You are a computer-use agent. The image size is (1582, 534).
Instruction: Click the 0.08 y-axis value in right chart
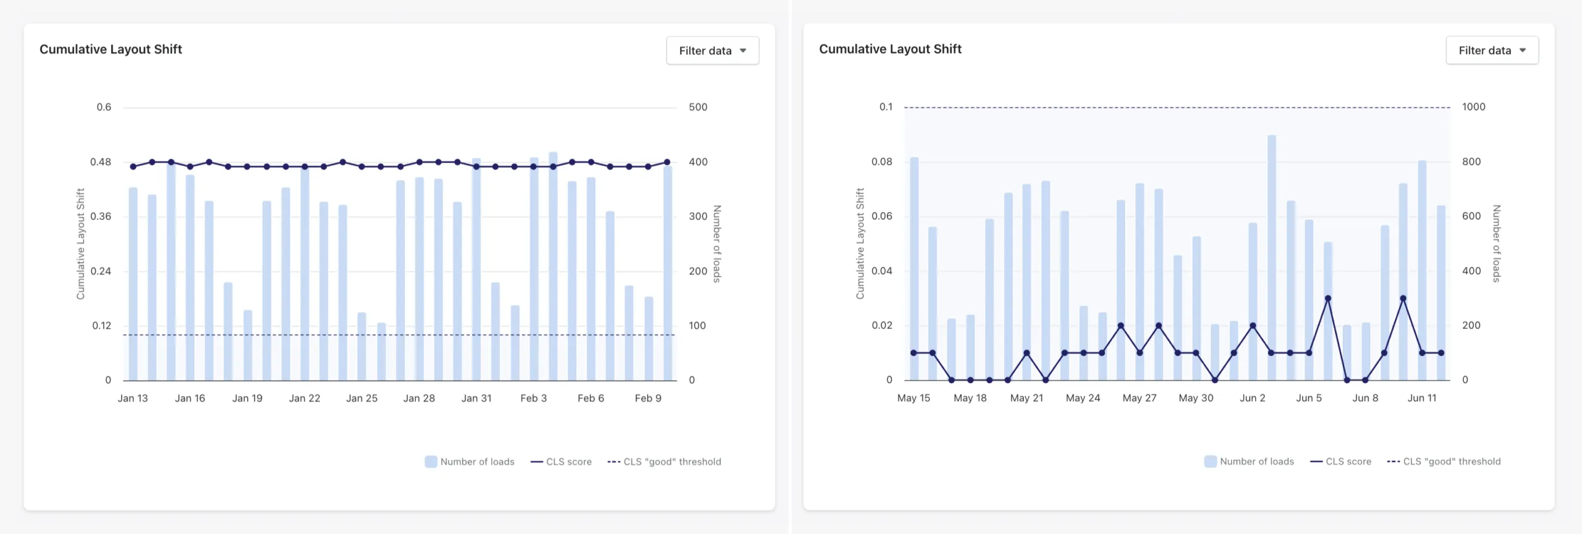tap(882, 162)
